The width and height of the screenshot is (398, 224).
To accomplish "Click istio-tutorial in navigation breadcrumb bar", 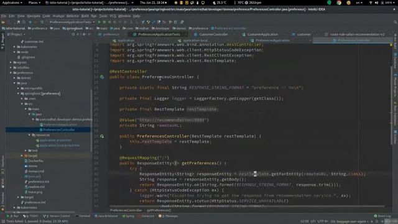I will (x=13, y=28).
